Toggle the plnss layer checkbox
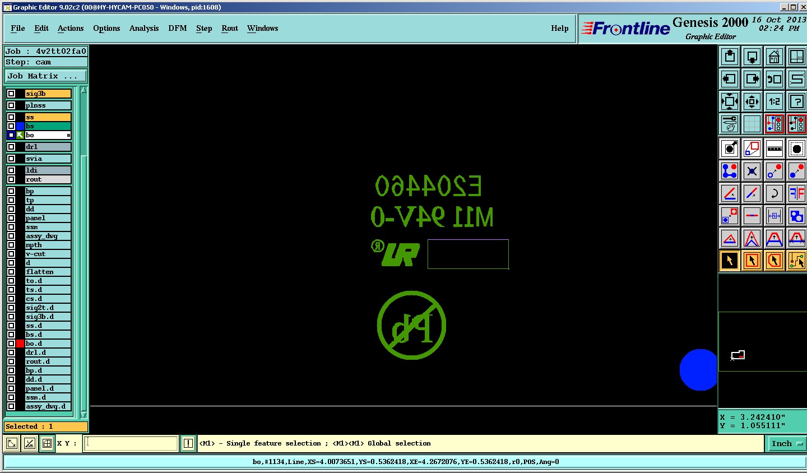This screenshot has width=807, height=473. [x=11, y=105]
